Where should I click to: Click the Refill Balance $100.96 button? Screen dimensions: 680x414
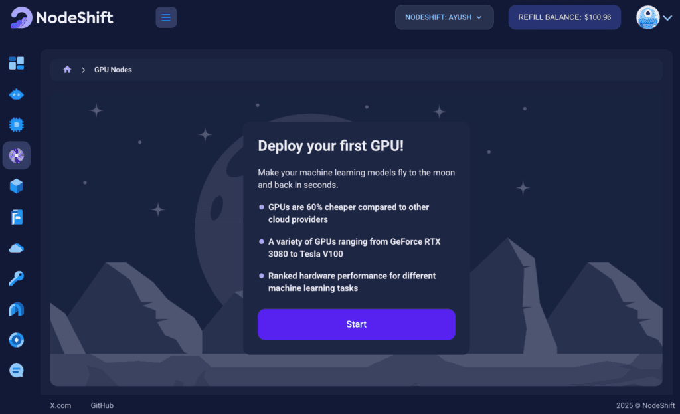pos(564,17)
